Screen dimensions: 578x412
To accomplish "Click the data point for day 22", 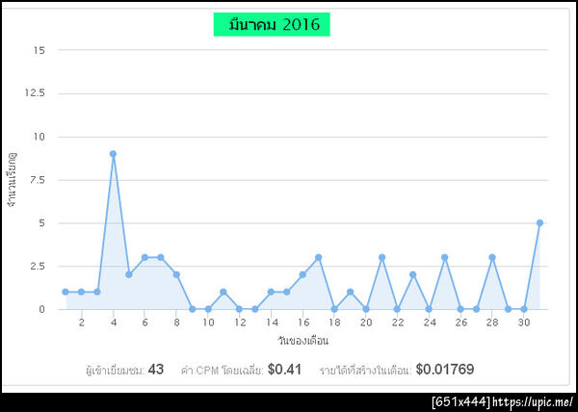I will [397, 309].
